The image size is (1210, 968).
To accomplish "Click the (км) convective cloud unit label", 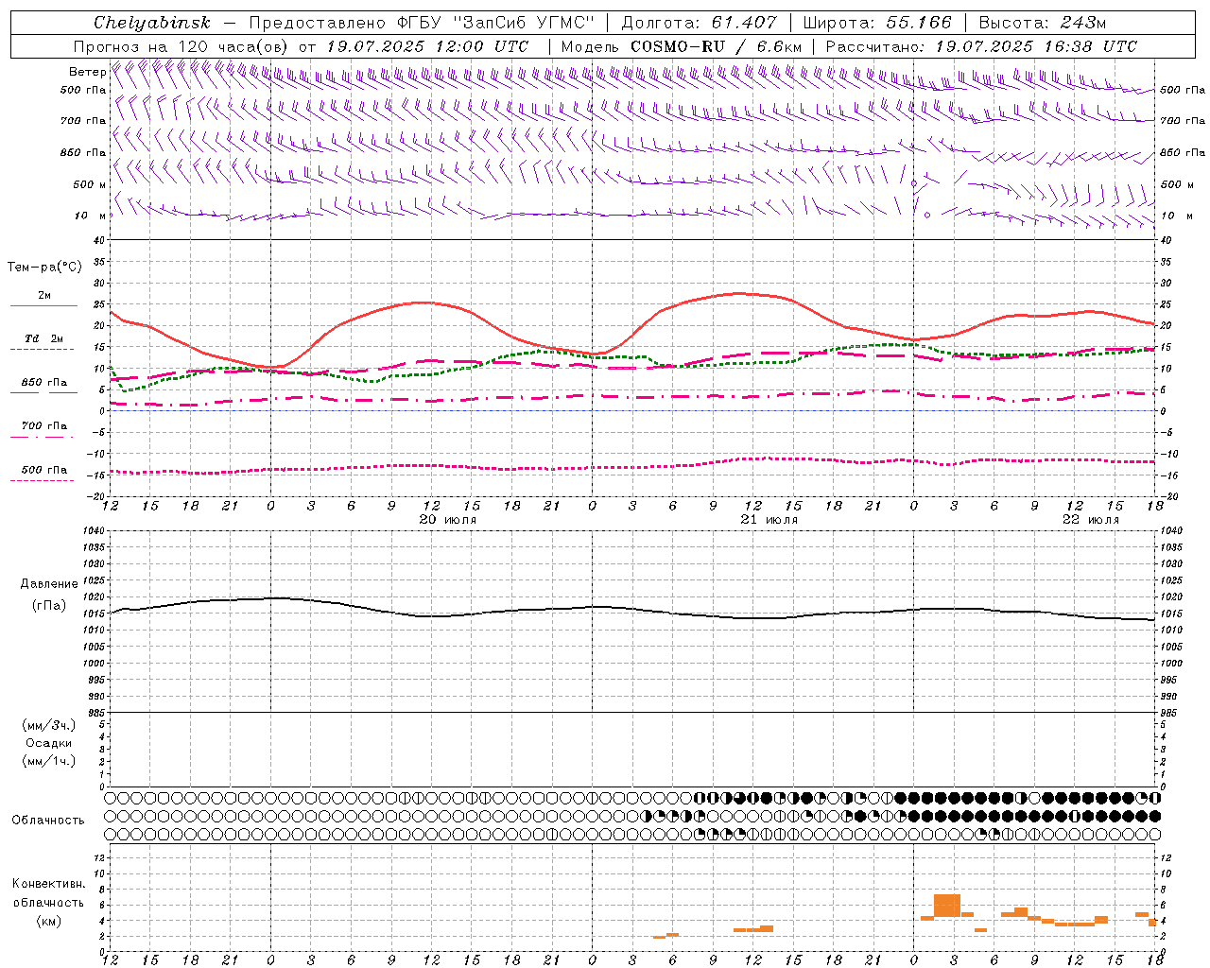I will (x=48, y=921).
